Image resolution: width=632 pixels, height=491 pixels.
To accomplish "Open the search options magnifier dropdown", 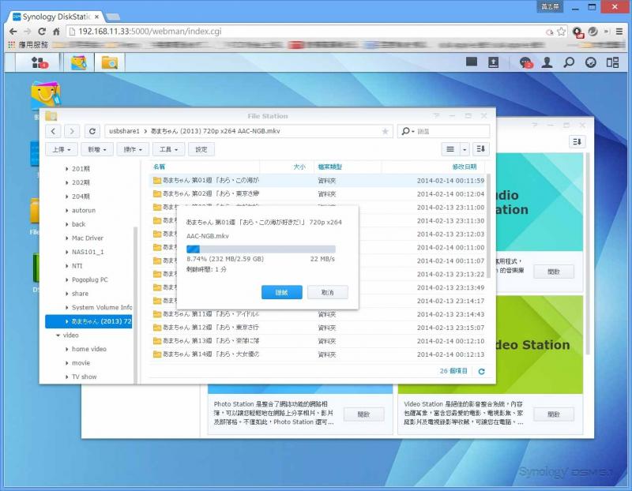I will coord(408,131).
